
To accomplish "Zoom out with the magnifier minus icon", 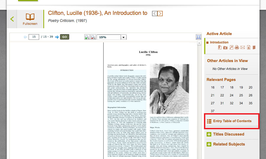I will coord(93,37).
